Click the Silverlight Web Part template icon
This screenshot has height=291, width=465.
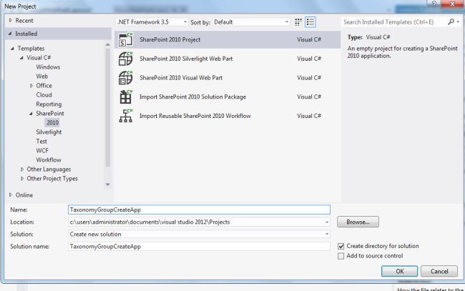click(125, 59)
